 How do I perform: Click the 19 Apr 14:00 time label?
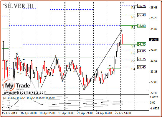66,113
